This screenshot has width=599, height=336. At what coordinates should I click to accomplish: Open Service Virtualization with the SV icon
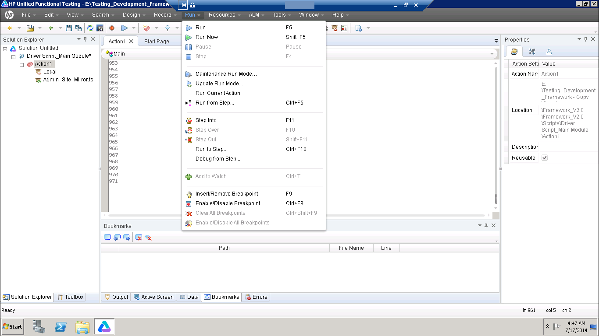coord(100,28)
